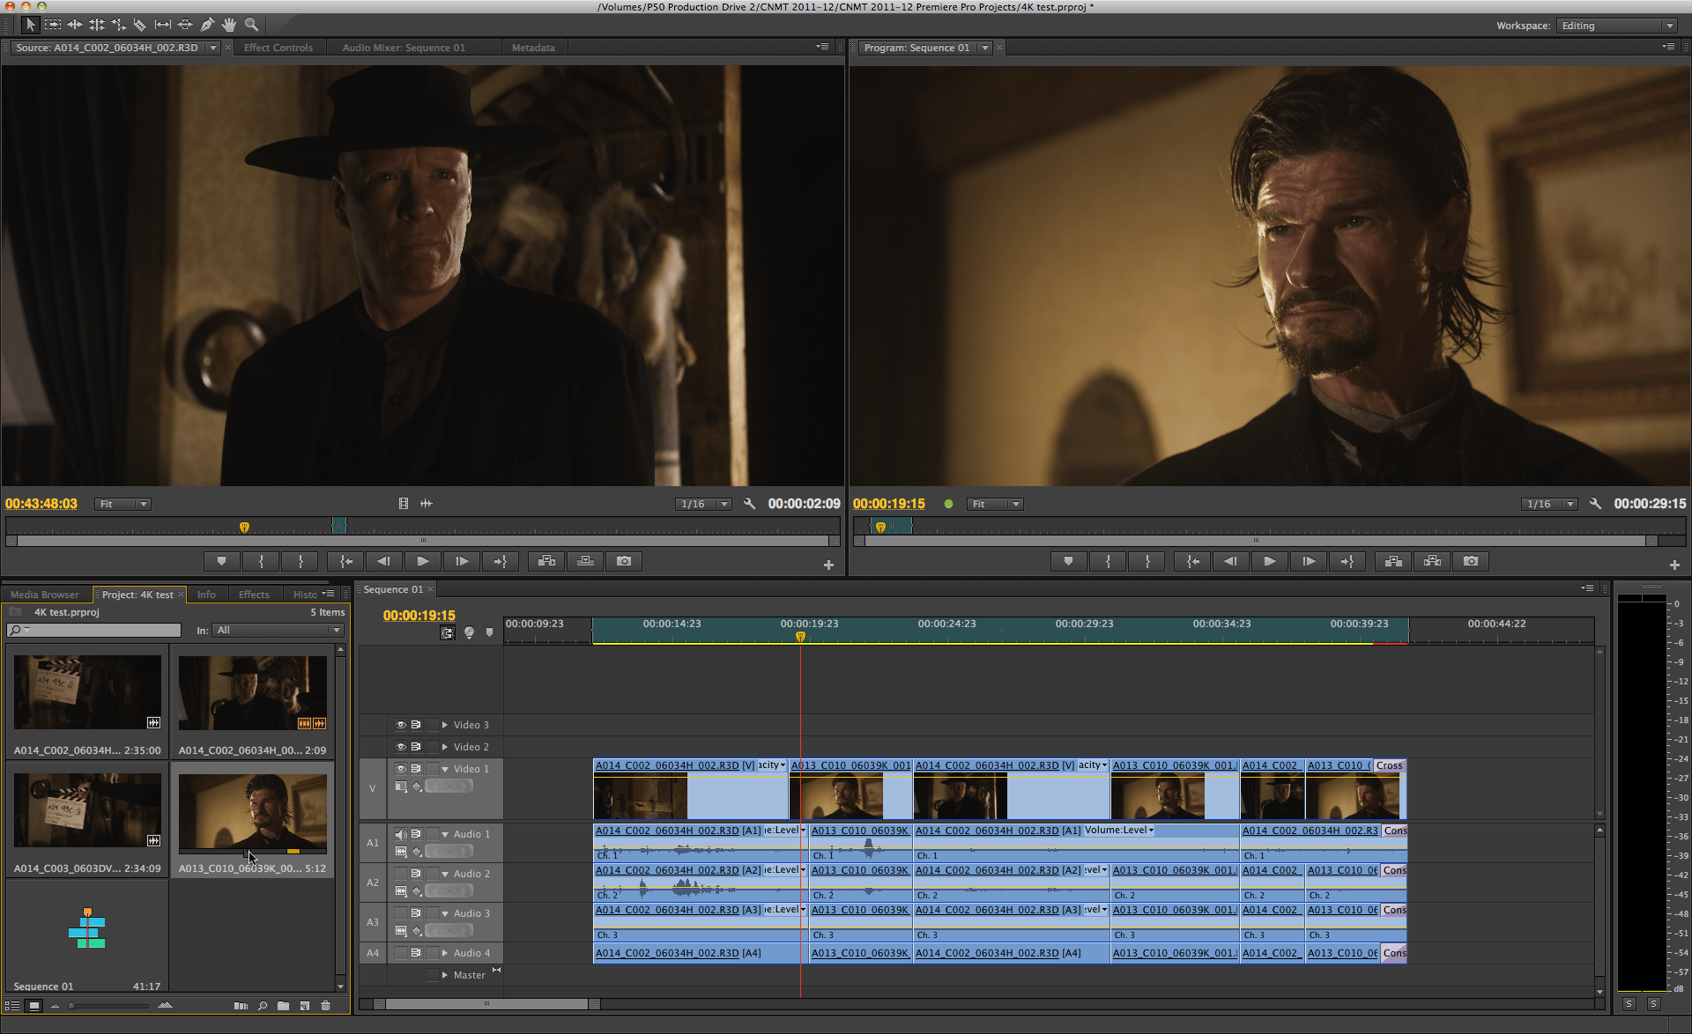Select the Rolling Edit tool
The image size is (1692, 1034).
click(x=97, y=25)
